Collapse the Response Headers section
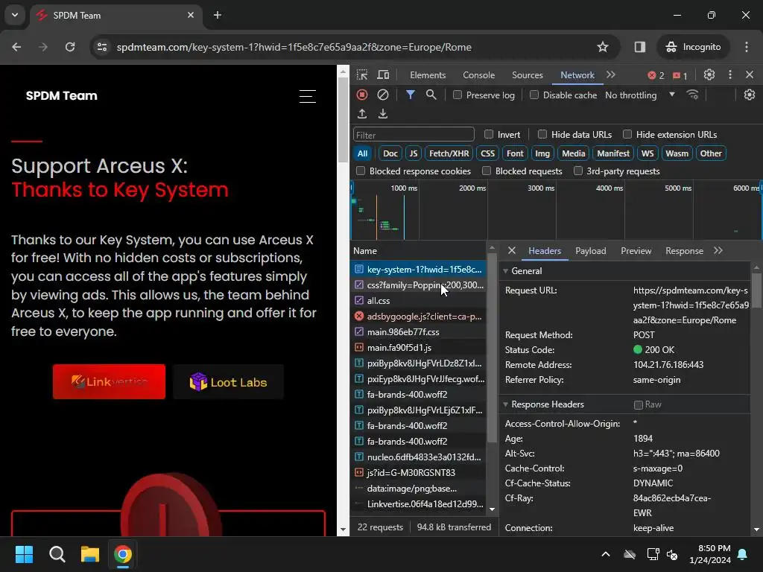 coord(506,404)
